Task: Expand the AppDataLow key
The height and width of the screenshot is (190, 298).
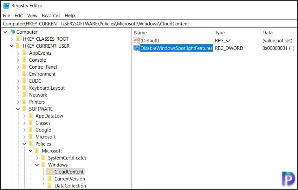Action: (24, 116)
